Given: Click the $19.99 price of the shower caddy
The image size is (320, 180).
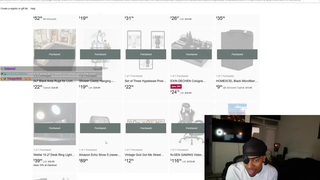Looking at the screenshot, I should [83, 87].
